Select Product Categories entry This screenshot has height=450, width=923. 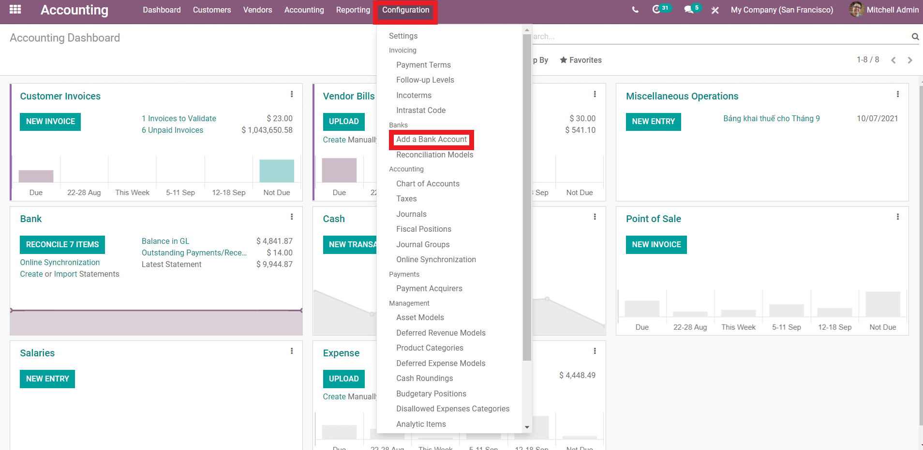pyautogui.click(x=430, y=348)
